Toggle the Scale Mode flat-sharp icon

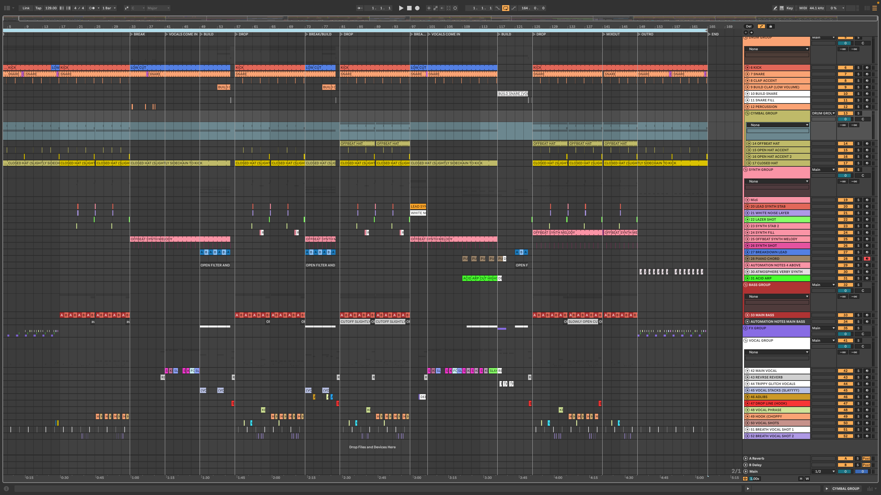tap(126, 8)
